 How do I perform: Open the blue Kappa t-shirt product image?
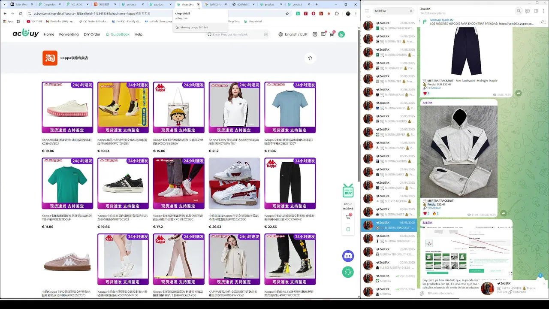pos(290,107)
